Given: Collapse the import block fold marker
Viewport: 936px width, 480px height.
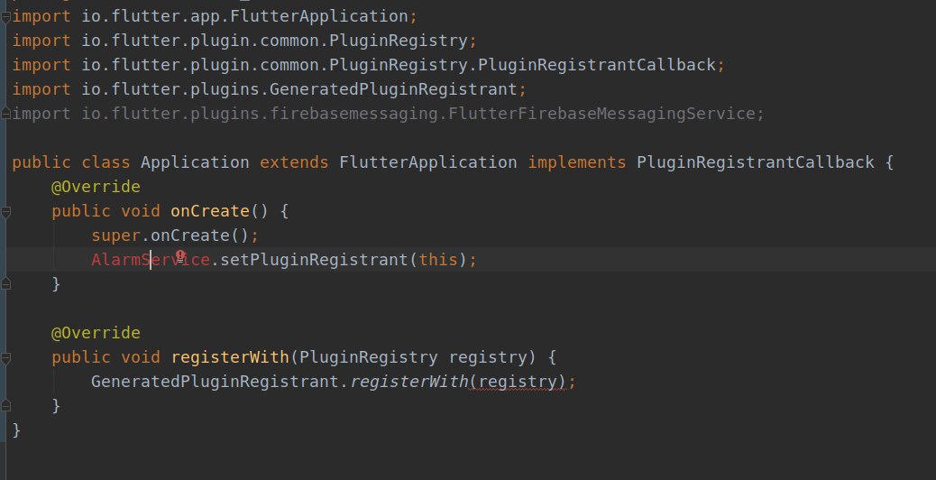Looking at the screenshot, I should coord(5,17).
